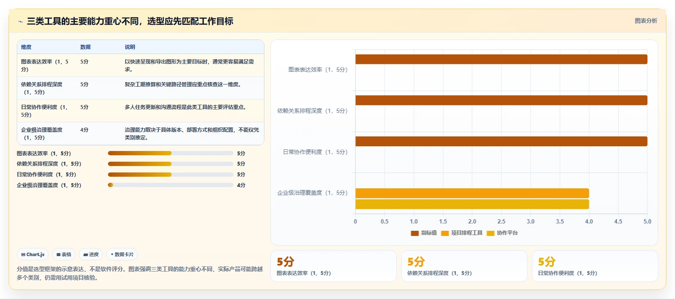Click the chart y-axis label 图表表达效率

click(x=318, y=69)
